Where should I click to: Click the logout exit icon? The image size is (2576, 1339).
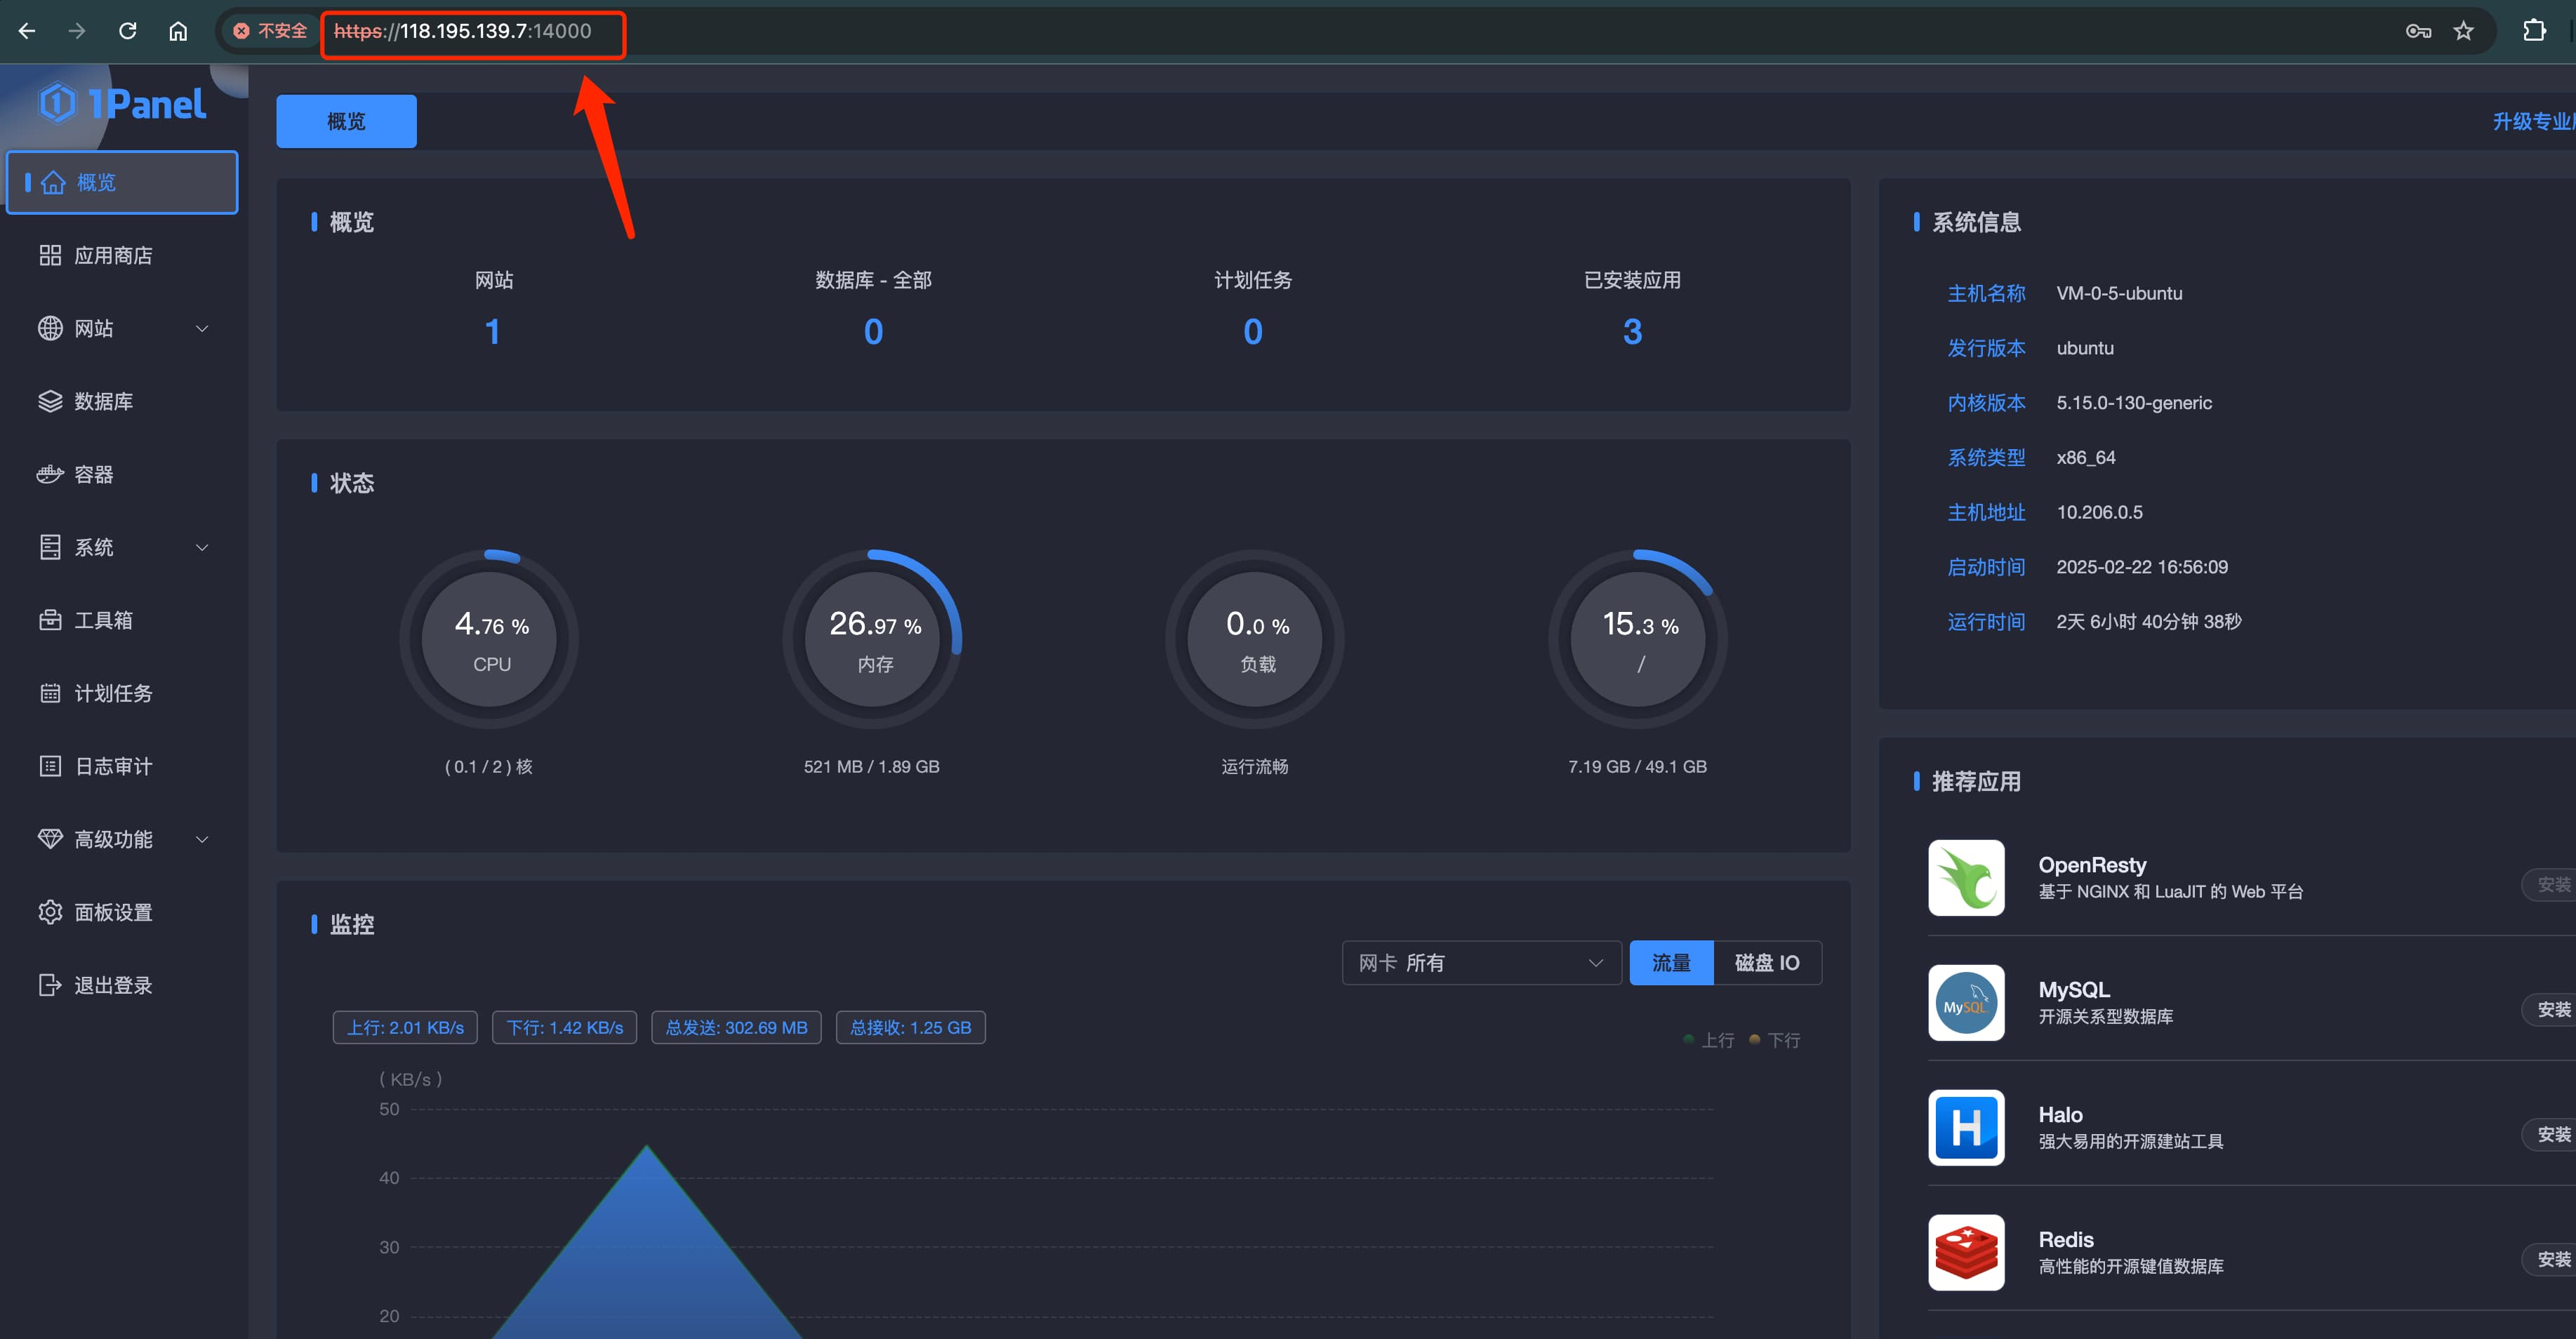point(50,985)
